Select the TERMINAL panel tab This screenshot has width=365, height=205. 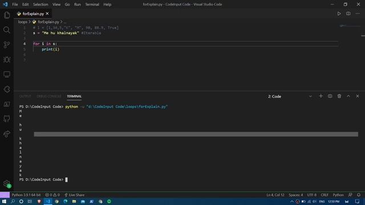pos(74,96)
